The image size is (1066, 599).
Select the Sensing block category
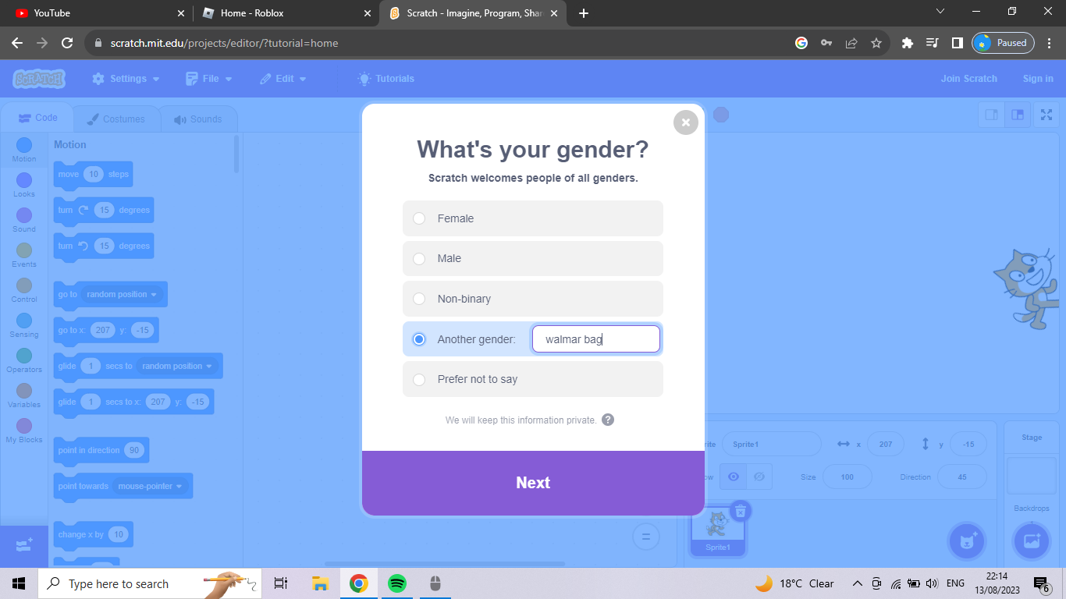(24, 325)
